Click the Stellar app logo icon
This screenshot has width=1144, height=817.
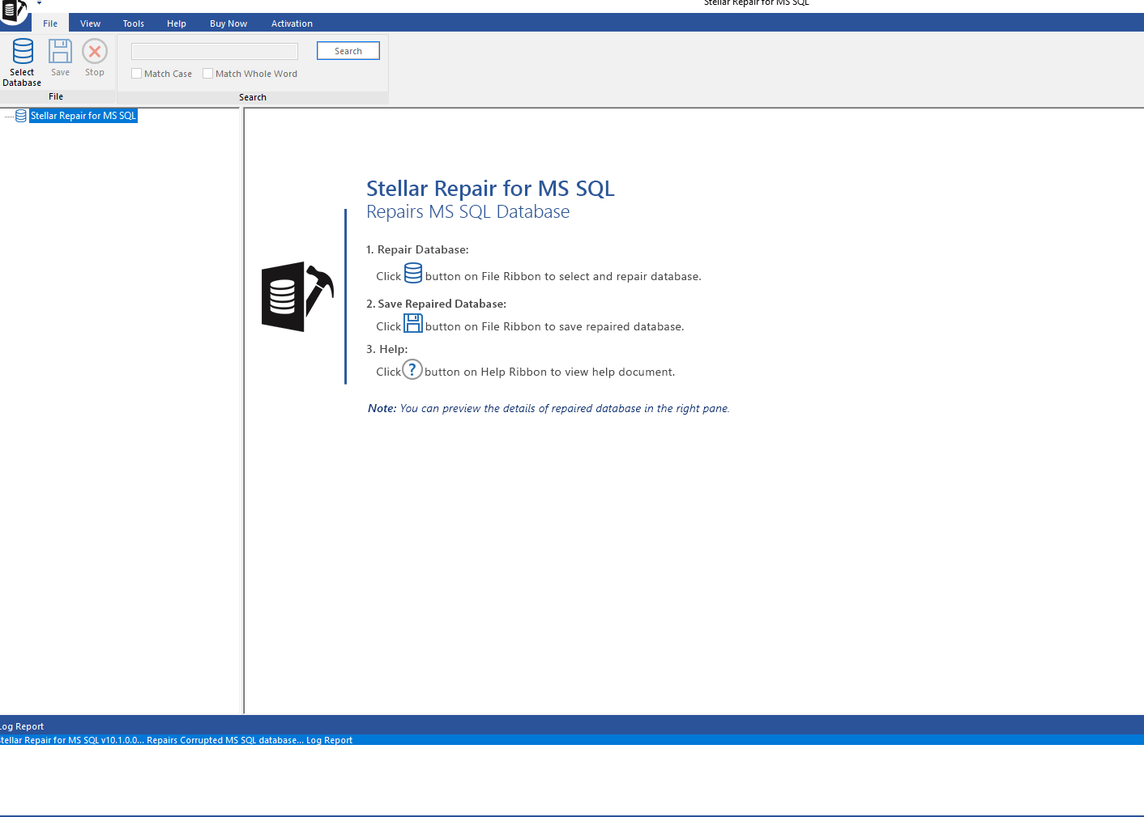coord(14,11)
